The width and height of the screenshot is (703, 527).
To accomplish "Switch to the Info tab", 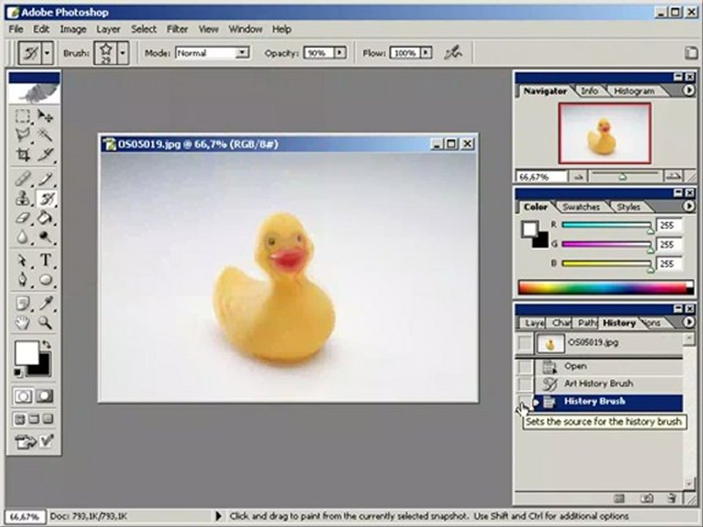I will [589, 91].
